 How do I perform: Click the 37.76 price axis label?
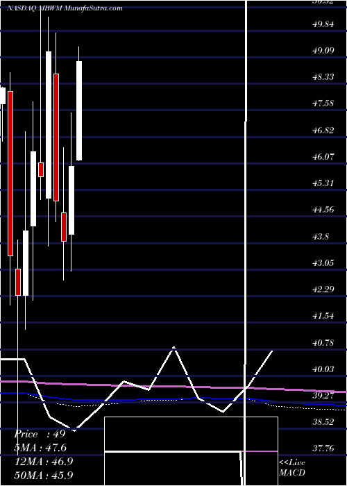[323, 449]
